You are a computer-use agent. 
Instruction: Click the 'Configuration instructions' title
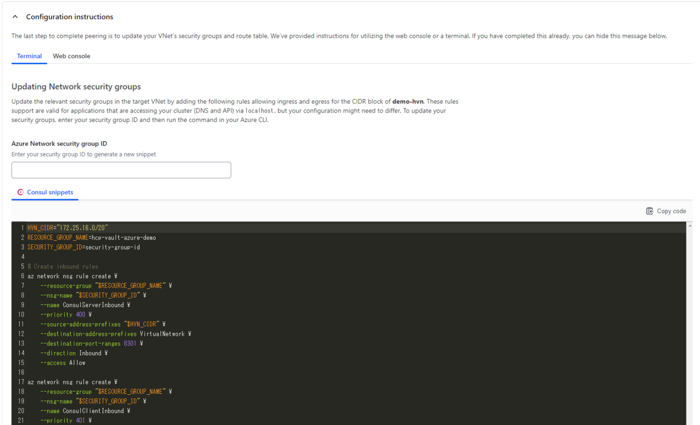(70, 17)
